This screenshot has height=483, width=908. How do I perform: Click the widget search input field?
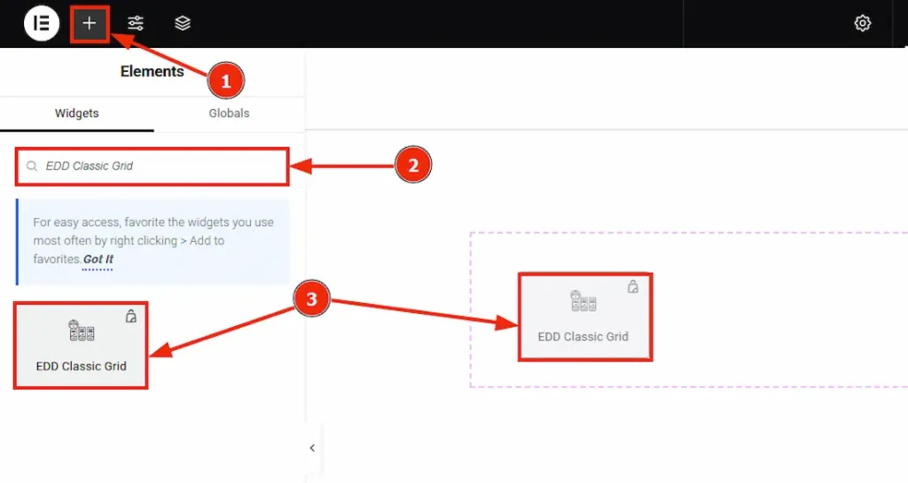pyautogui.click(x=152, y=167)
